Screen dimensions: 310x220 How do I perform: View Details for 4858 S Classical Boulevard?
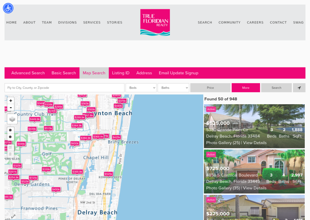(255, 188)
